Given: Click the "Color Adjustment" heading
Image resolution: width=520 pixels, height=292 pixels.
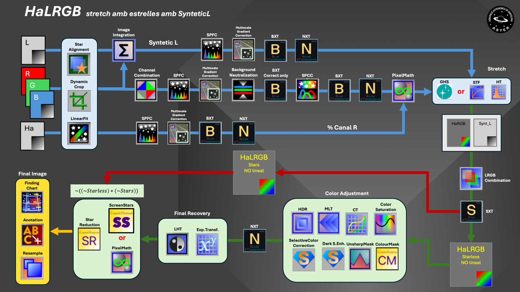Looking at the screenshot, I should coord(347,193).
